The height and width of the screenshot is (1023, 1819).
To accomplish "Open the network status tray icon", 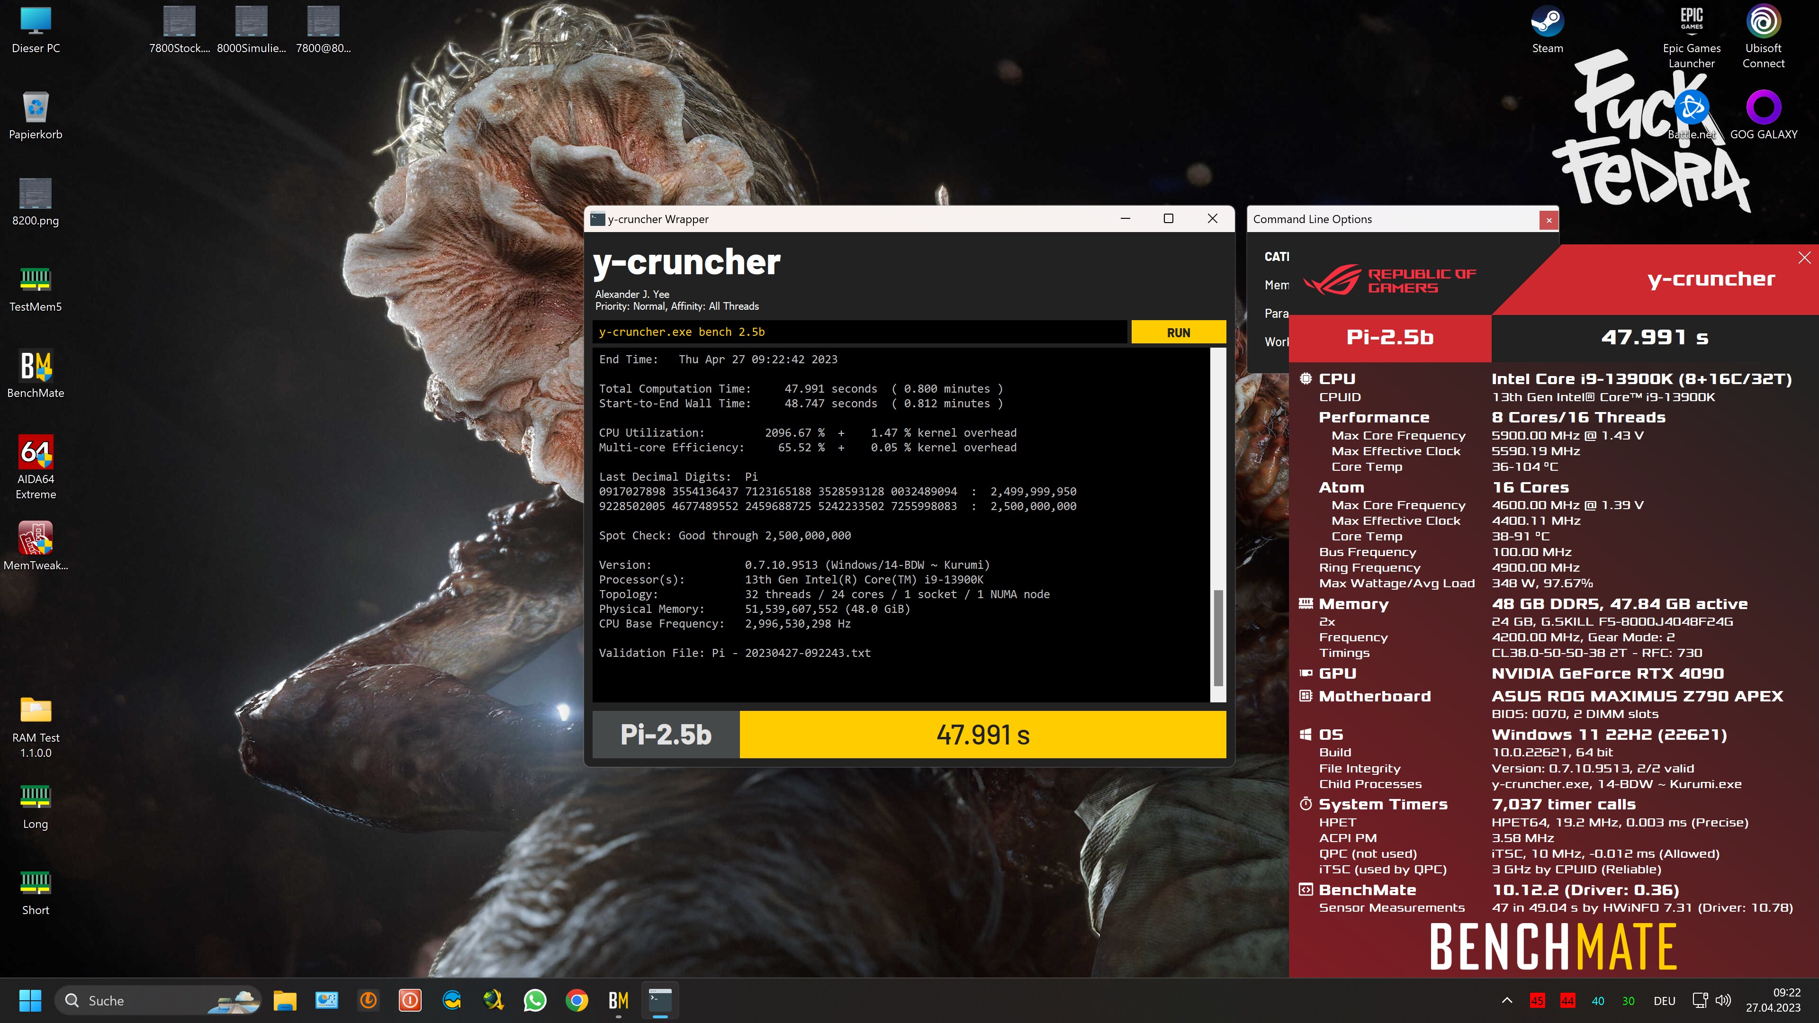I will pos(1700,1000).
